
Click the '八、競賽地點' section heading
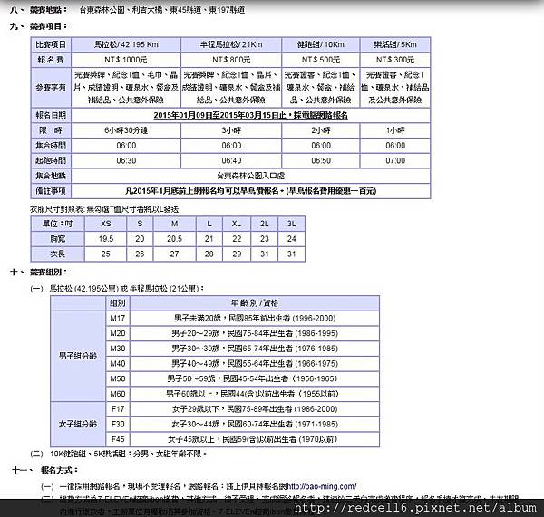point(38,10)
